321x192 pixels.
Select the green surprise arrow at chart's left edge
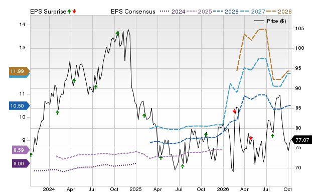coord(31,155)
